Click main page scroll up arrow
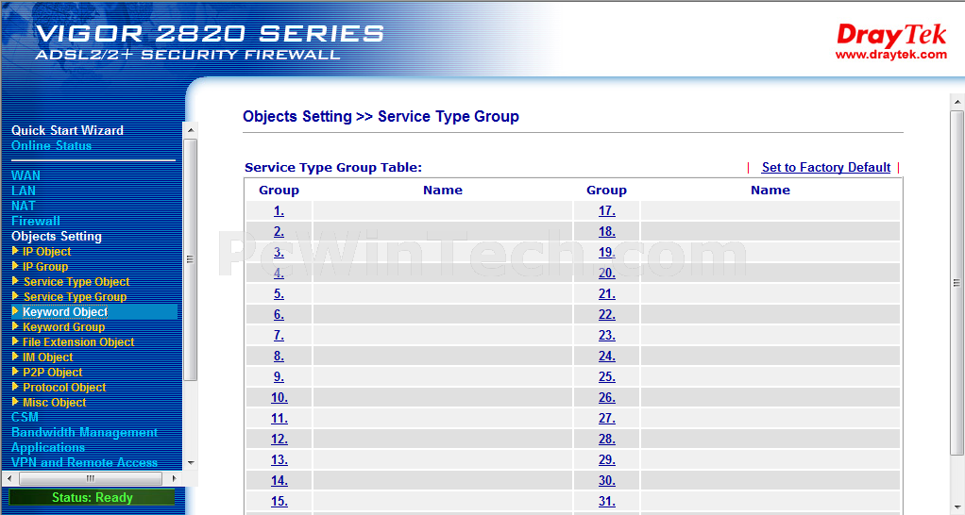The height and width of the screenshot is (515, 965). (x=957, y=102)
